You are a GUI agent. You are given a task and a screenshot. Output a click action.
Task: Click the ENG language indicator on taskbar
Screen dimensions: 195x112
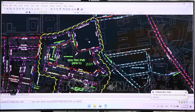click(x=167, y=106)
